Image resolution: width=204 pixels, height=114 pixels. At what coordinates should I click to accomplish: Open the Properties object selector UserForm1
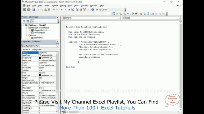click(x=40, y=46)
